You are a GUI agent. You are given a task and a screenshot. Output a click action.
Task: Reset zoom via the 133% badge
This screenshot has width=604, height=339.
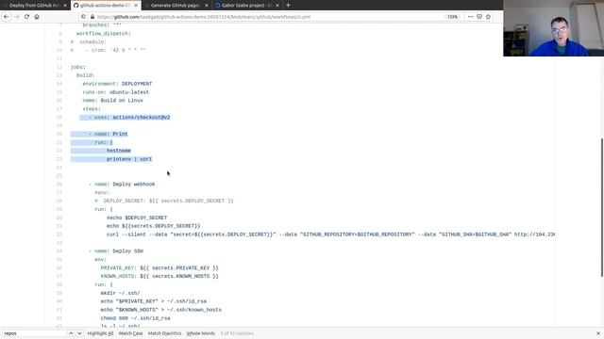click(x=452, y=17)
